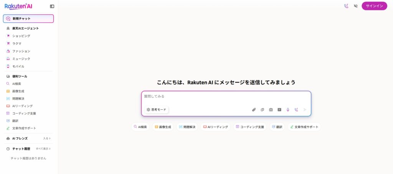The width and height of the screenshot is (393, 174).
Task: Click the camera icon in input box
Action: pos(271,110)
